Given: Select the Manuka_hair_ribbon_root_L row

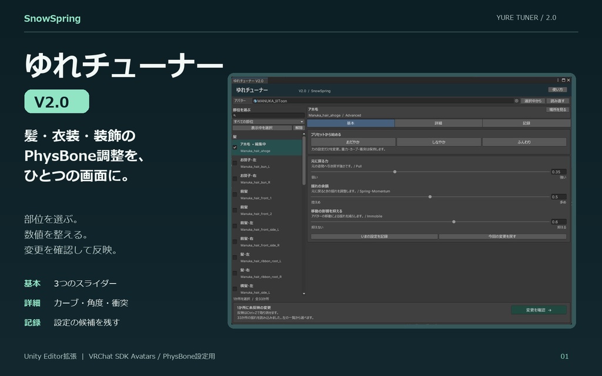Looking at the screenshot, I should (267, 257).
